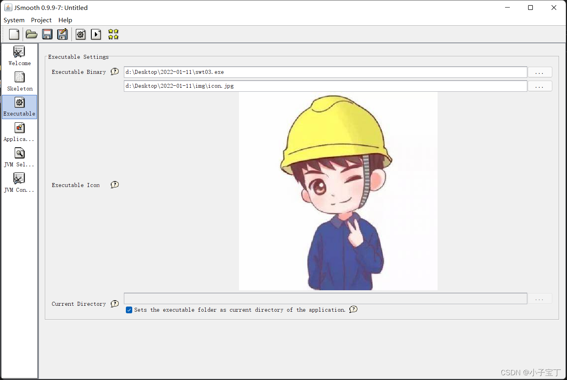This screenshot has width=567, height=380.
Task: Open the System menu
Action: pos(14,20)
